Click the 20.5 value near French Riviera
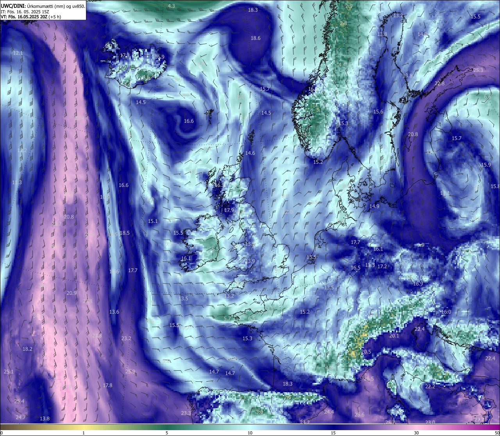Image resolution: width=500 pixels, height=436 pixels. [x=366, y=352]
